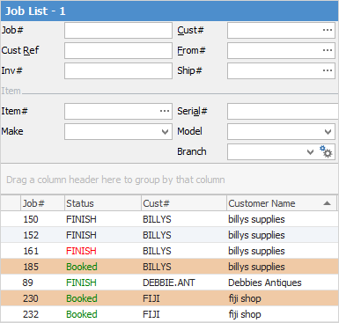Screen dimensions: 339x323
Task: Click the Booked status of job 230
Action: (x=82, y=298)
